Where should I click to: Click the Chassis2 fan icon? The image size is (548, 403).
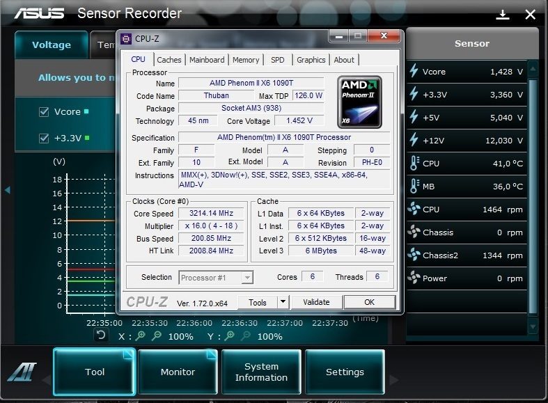414,255
